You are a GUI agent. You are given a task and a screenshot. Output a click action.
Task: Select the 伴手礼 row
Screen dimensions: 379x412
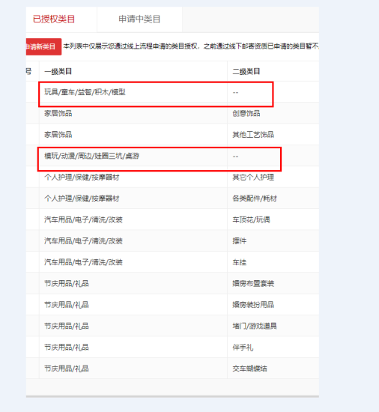[172, 348]
